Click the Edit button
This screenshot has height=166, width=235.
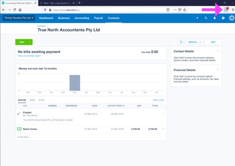tap(213, 42)
